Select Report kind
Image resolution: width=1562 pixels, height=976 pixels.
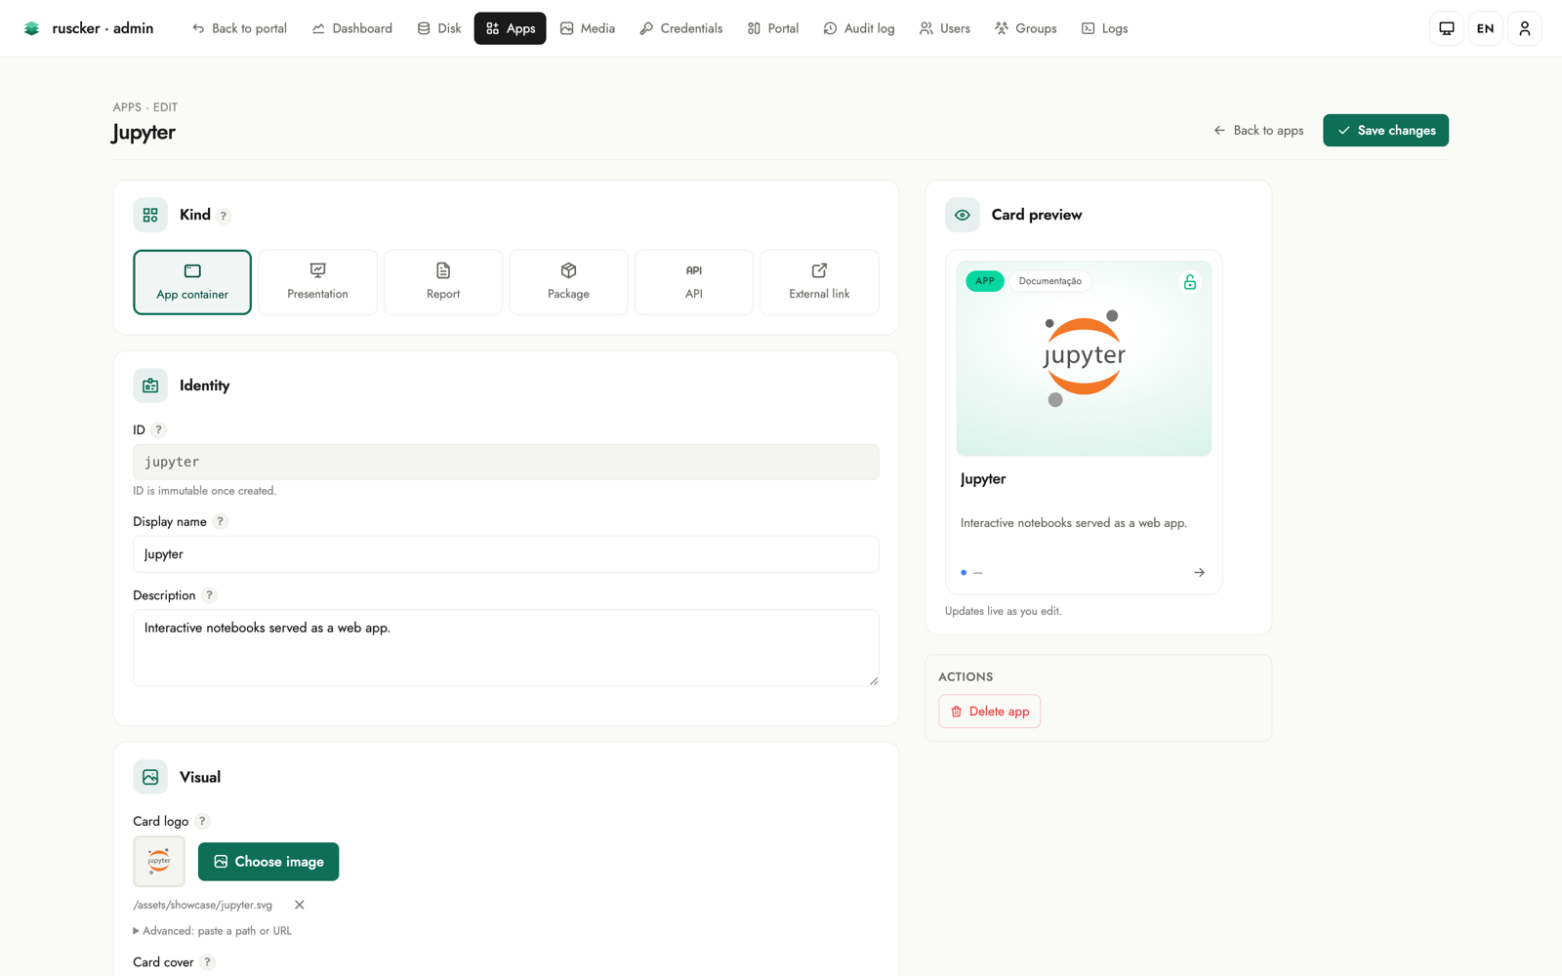[443, 282]
